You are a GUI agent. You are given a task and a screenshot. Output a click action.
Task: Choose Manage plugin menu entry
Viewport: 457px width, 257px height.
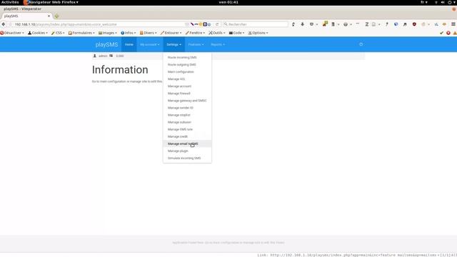187,151
